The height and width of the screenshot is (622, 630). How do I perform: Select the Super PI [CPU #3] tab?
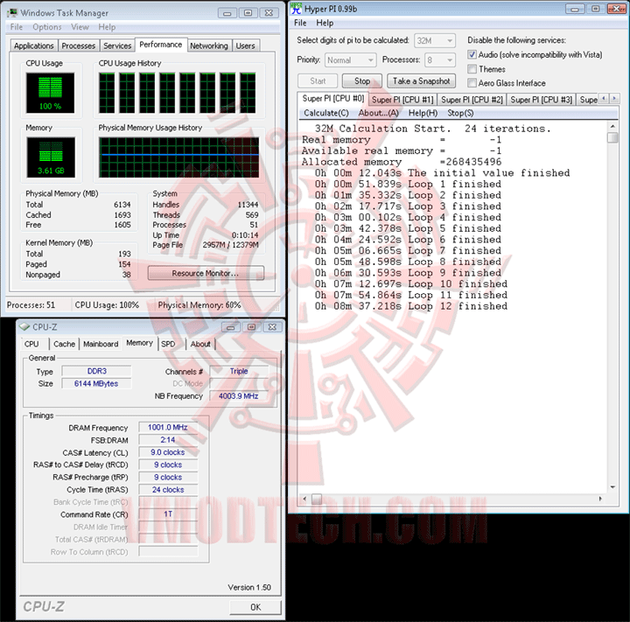542,100
